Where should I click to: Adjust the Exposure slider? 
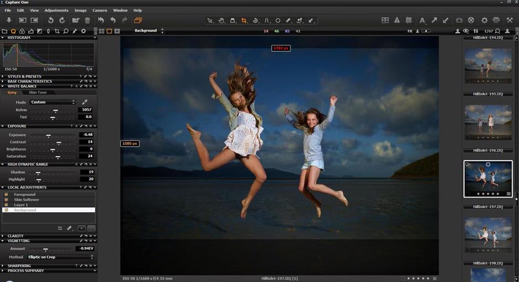[49, 135]
